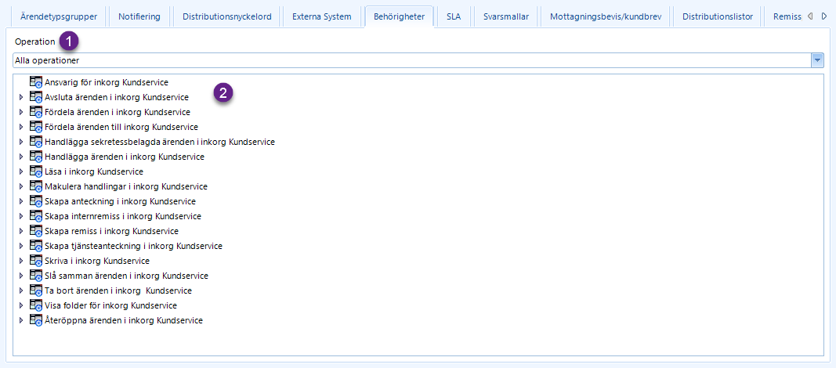The width and height of the screenshot is (836, 368).
Task: Select Skriva i inkorg Kundservice text
Action: pos(97,262)
